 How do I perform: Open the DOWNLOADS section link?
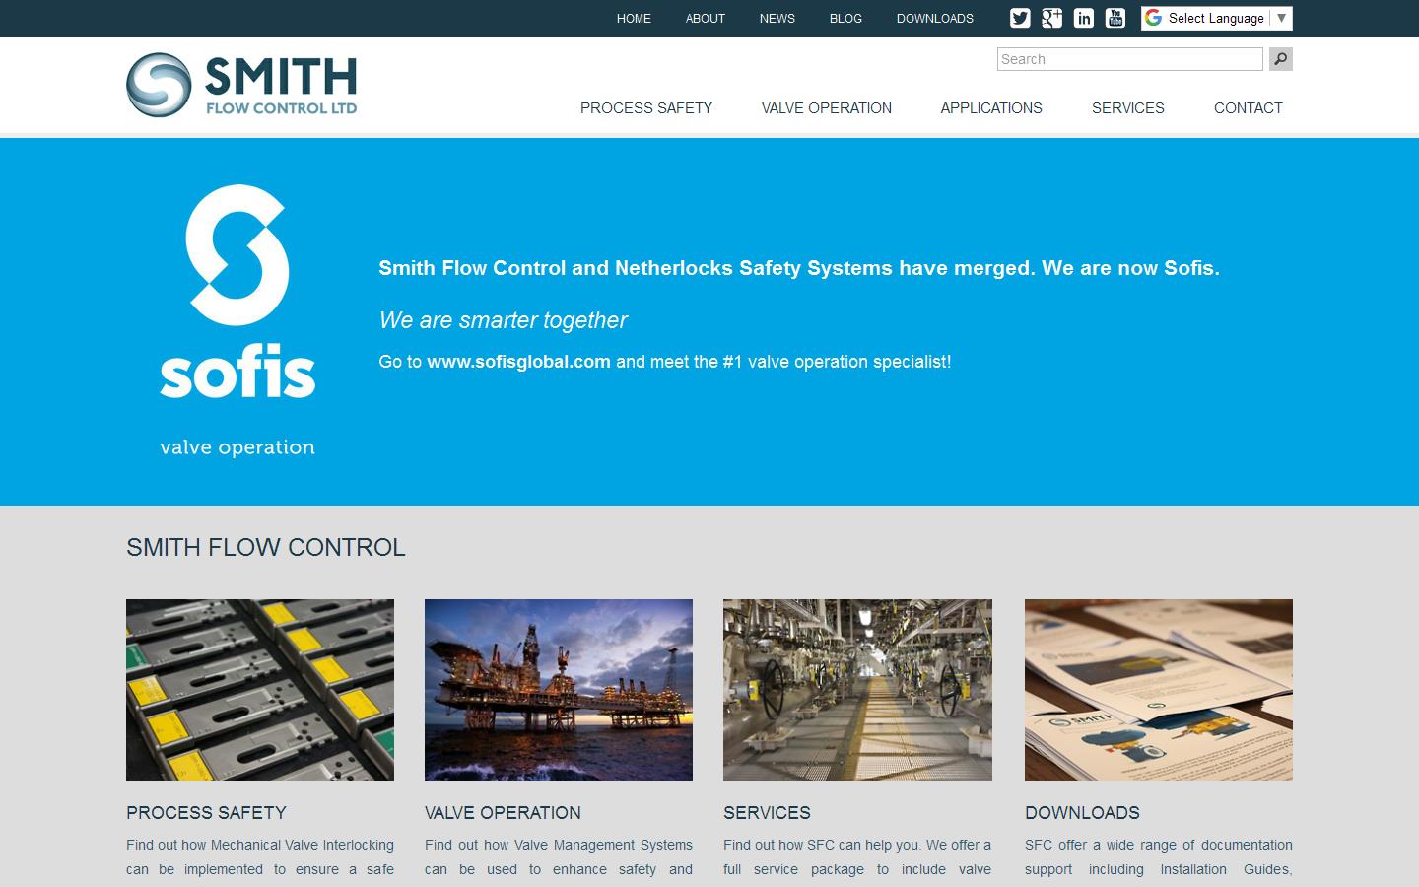[x=1082, y=813]
